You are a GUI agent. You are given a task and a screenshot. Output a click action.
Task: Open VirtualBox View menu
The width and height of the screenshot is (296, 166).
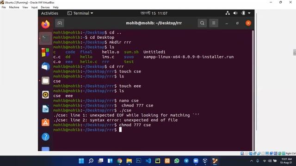click(x=25, y=7)
